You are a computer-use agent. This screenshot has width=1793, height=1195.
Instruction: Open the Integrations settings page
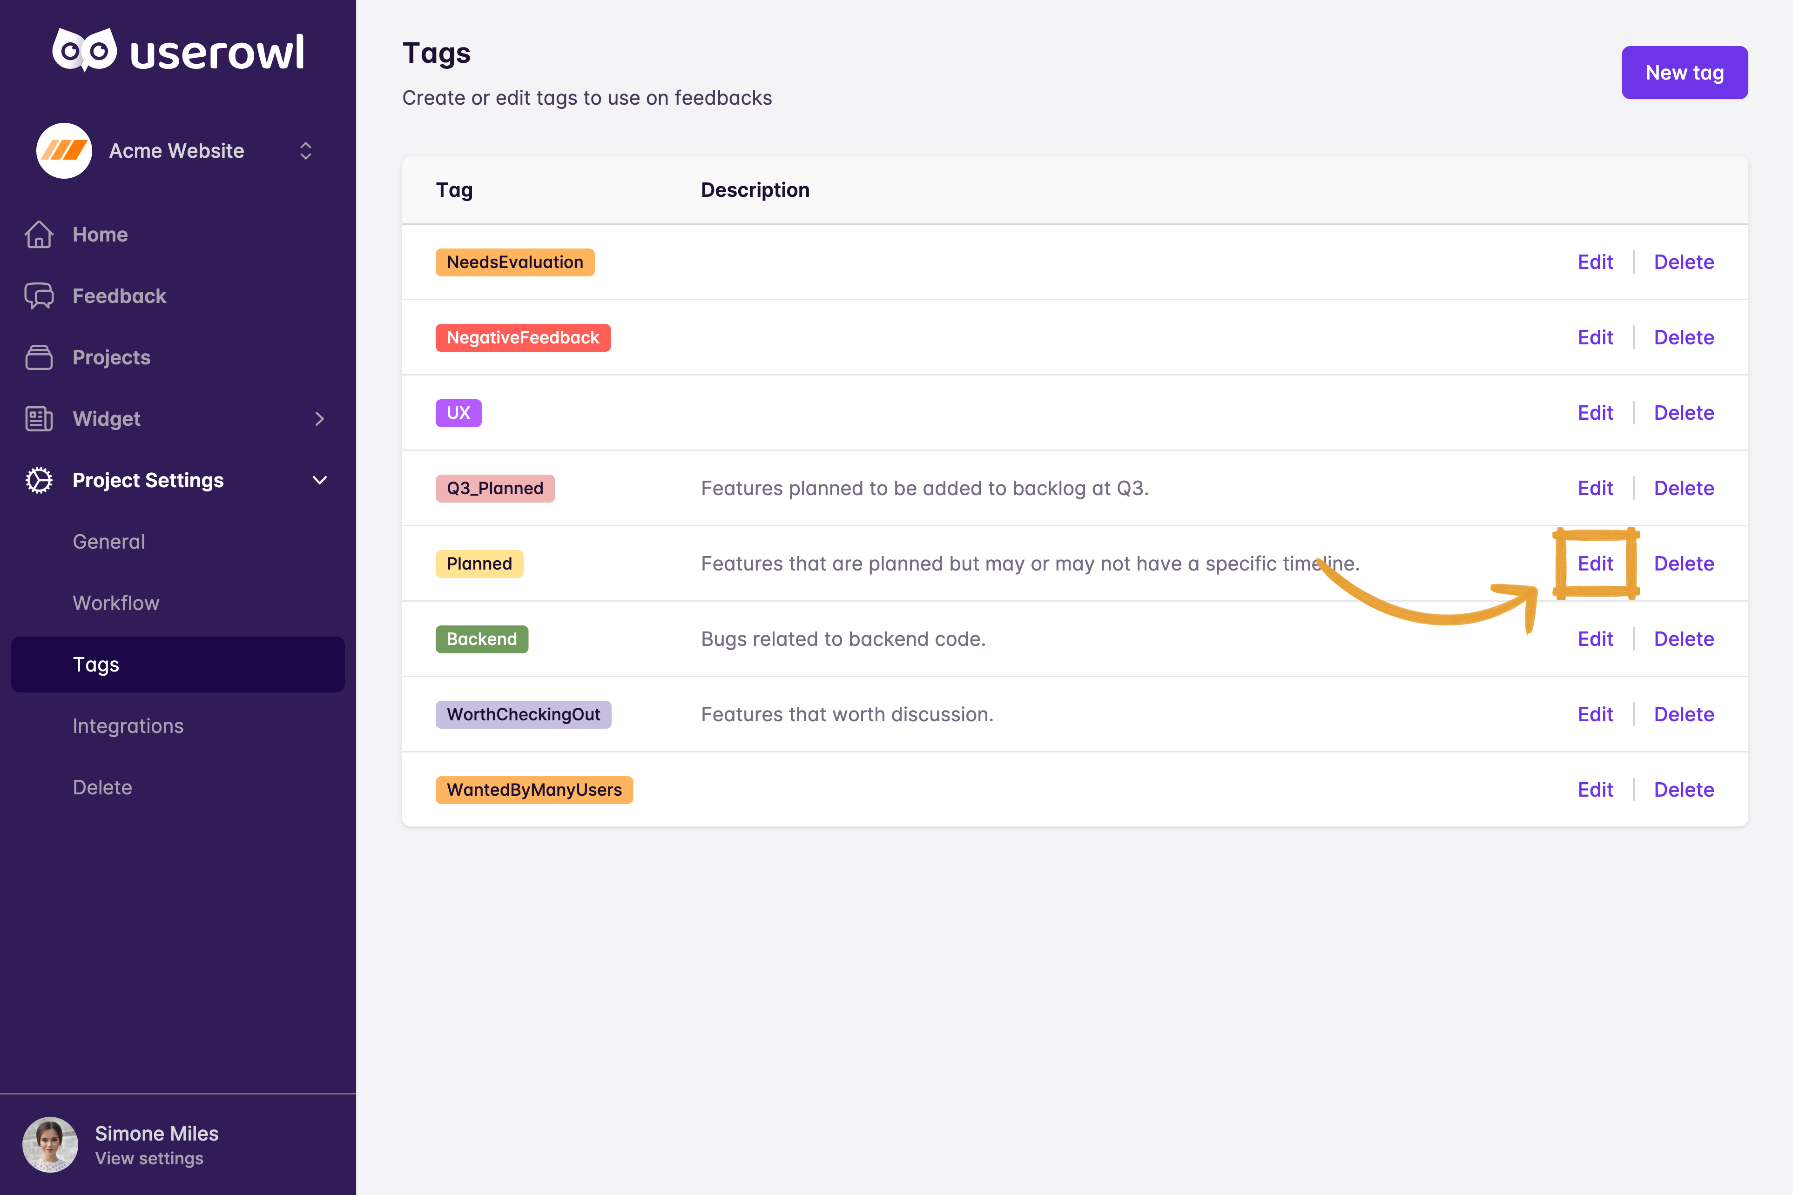[128, 725]
